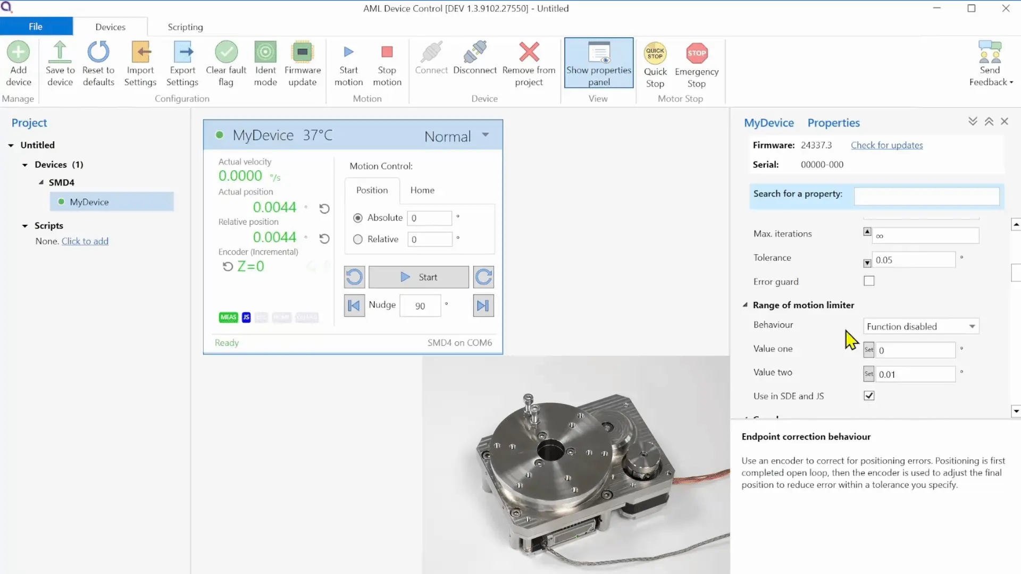This screenshot has width=1021, height=574.
Task: Click Clear fault flag icon
Action: 226,53
